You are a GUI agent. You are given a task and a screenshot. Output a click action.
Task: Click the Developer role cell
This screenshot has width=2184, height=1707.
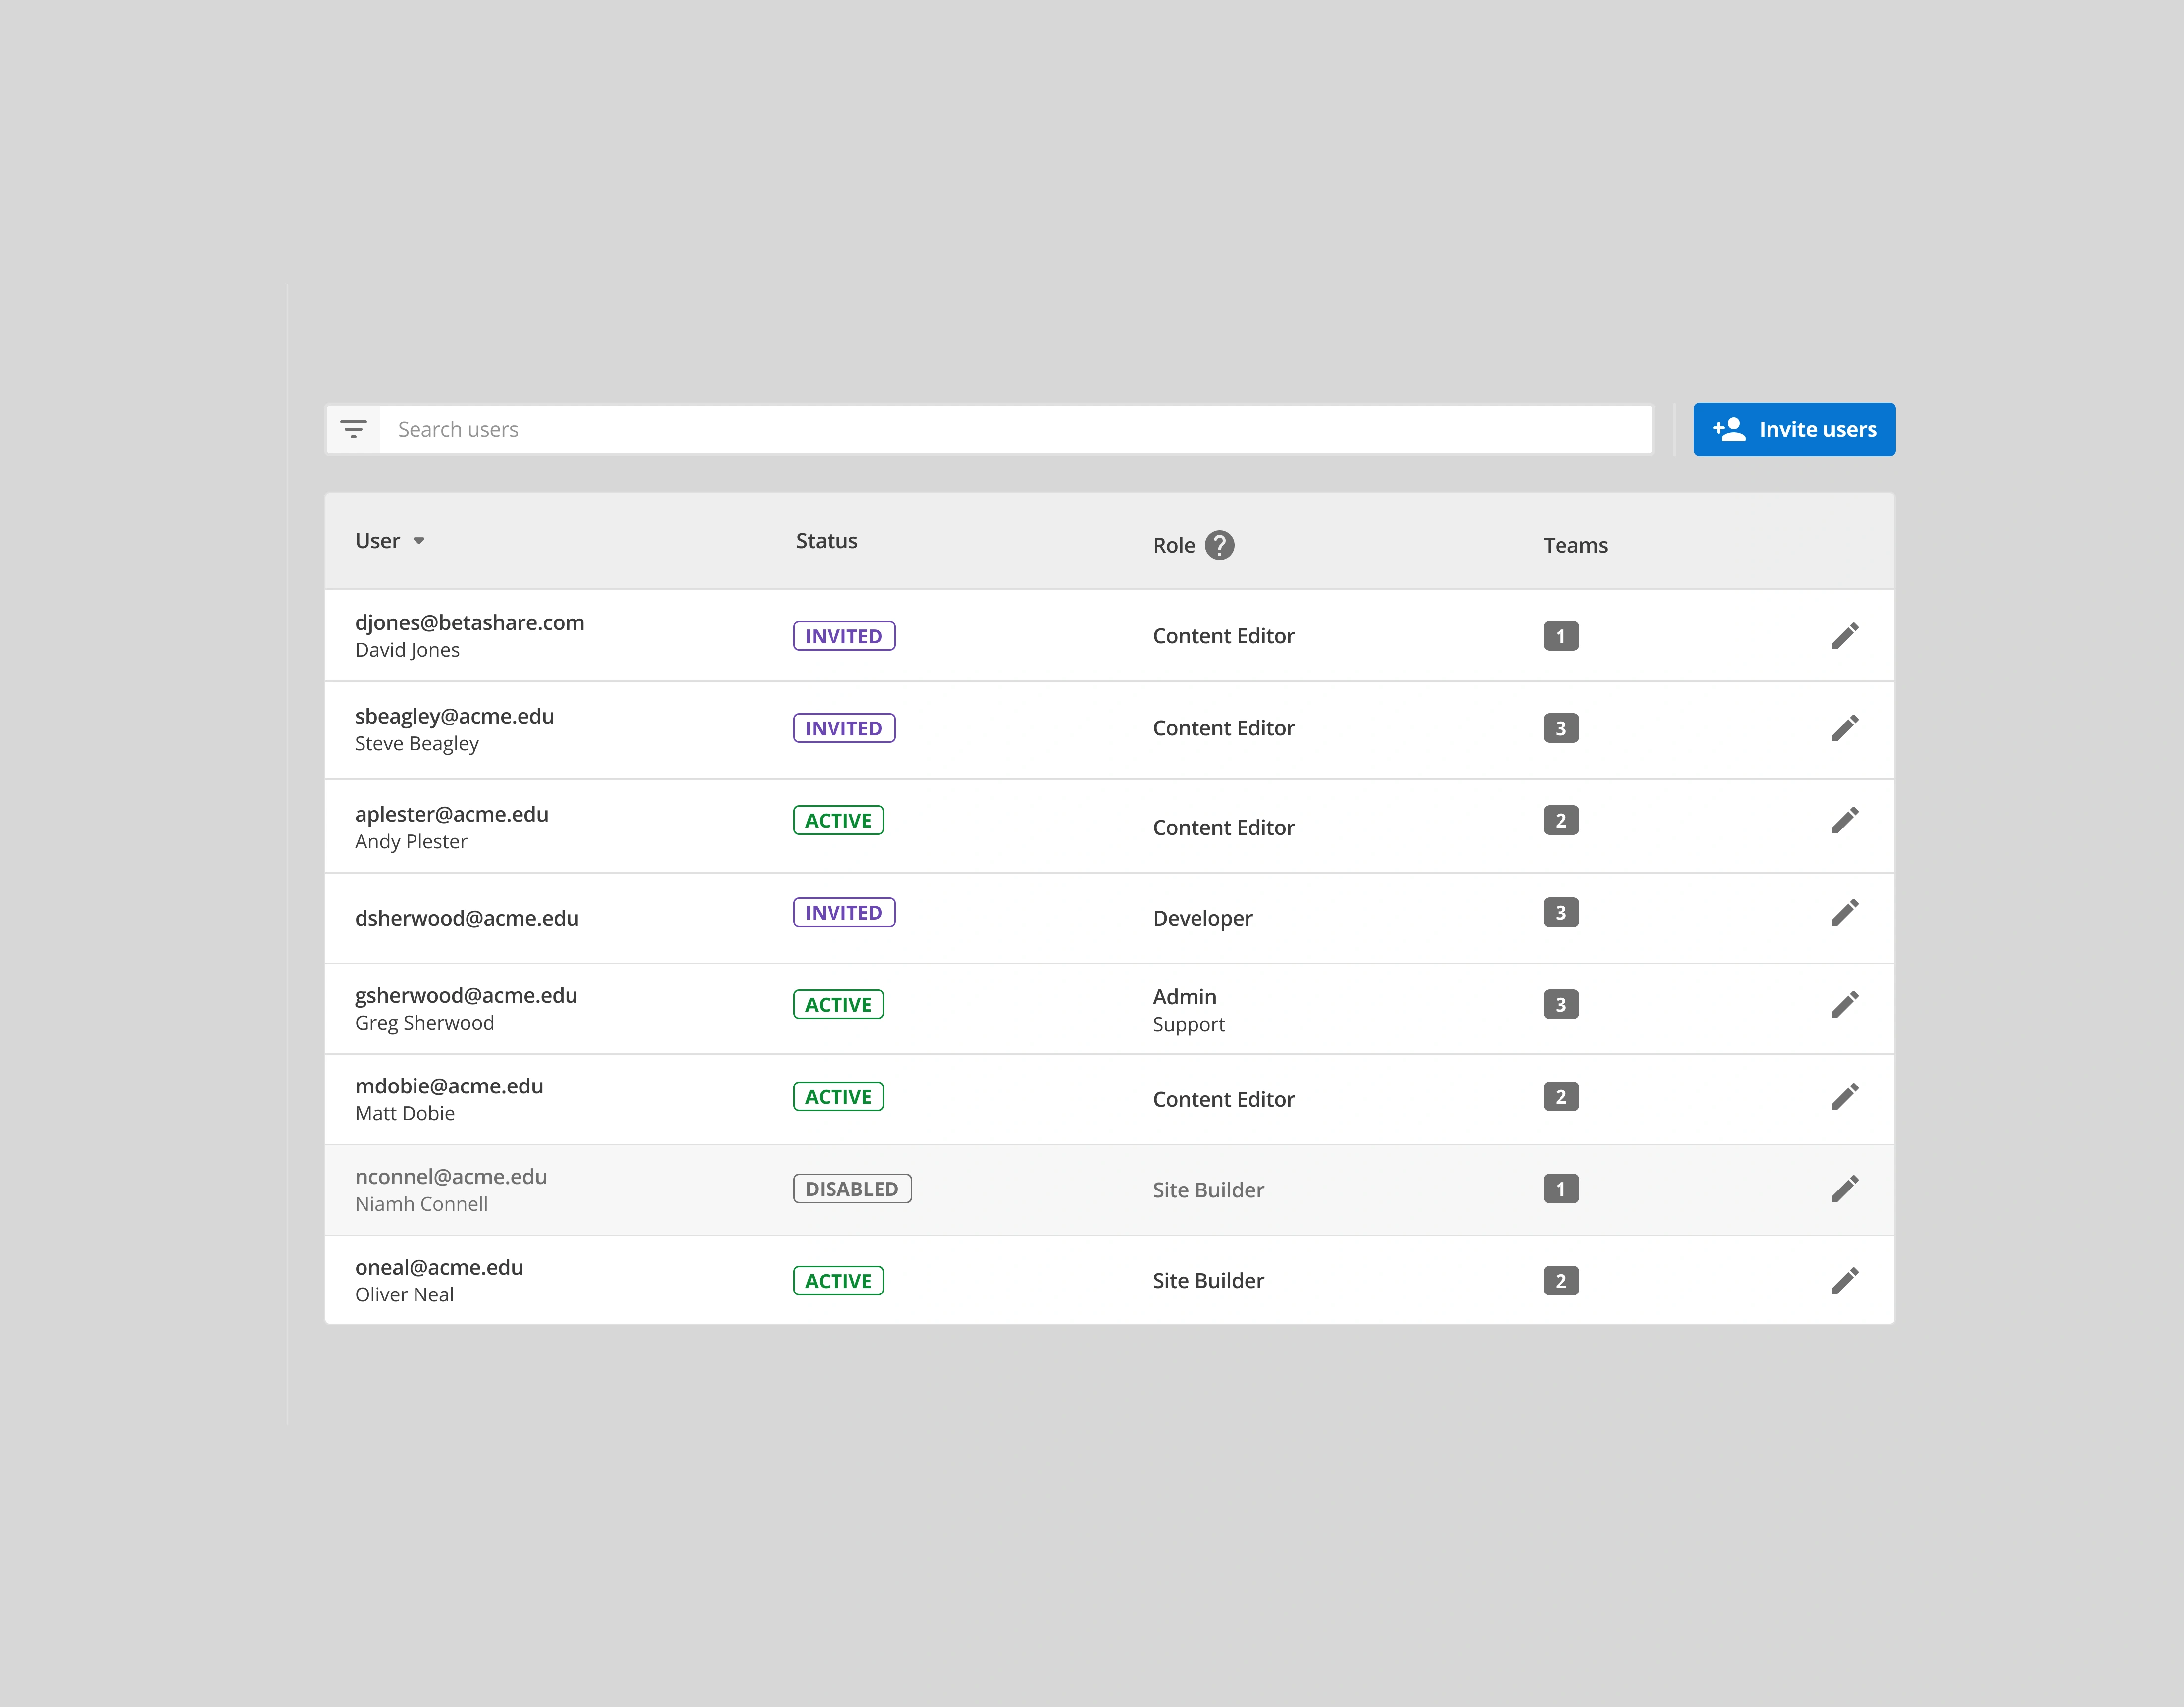(1203, 919)
